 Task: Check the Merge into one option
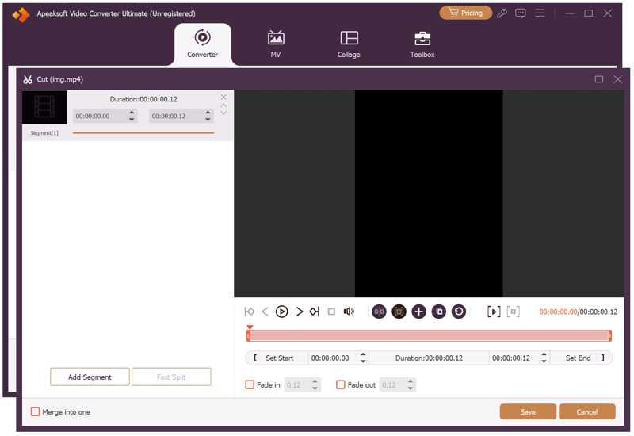click(x=35, y=411)
